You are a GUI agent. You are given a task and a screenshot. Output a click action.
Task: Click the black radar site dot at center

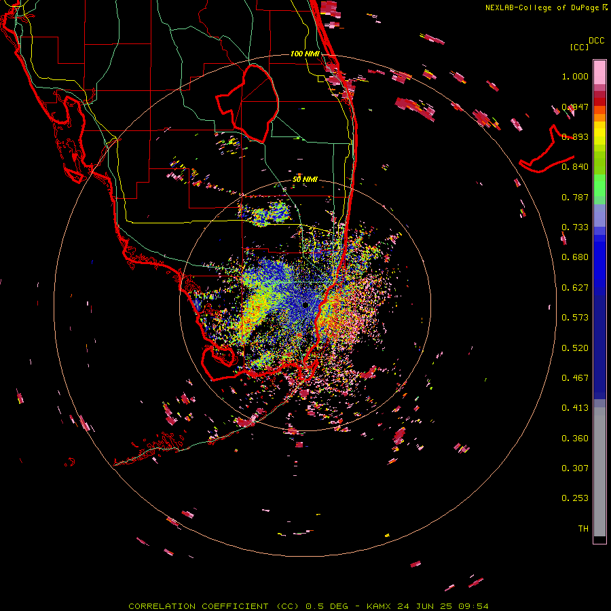(305, 305)
